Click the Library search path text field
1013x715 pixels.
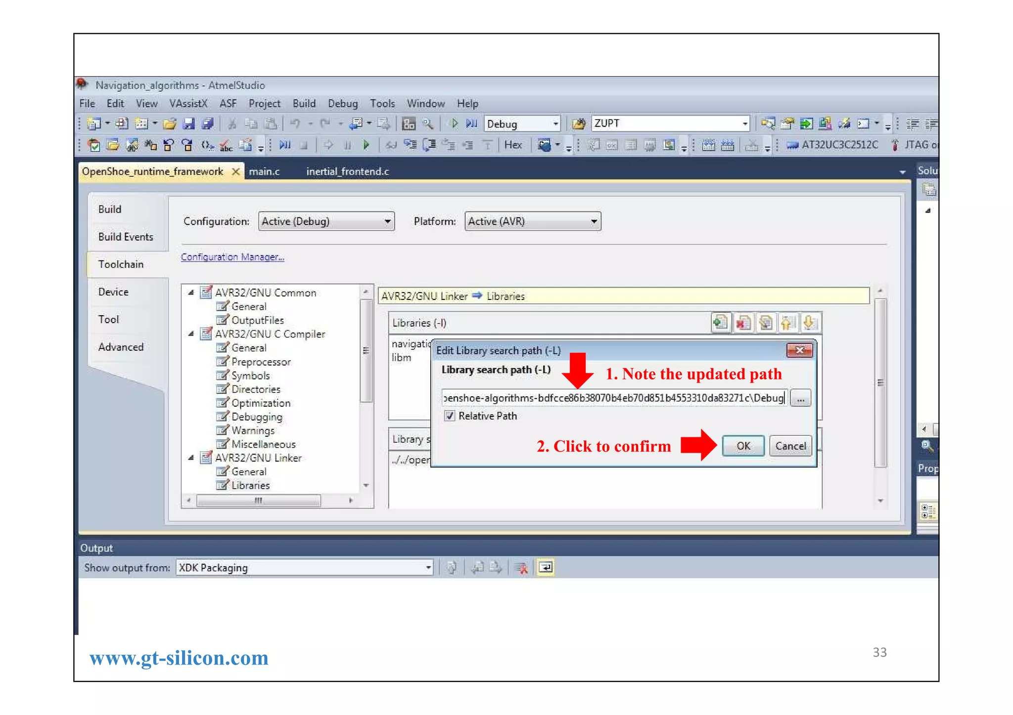coord(613,398)
